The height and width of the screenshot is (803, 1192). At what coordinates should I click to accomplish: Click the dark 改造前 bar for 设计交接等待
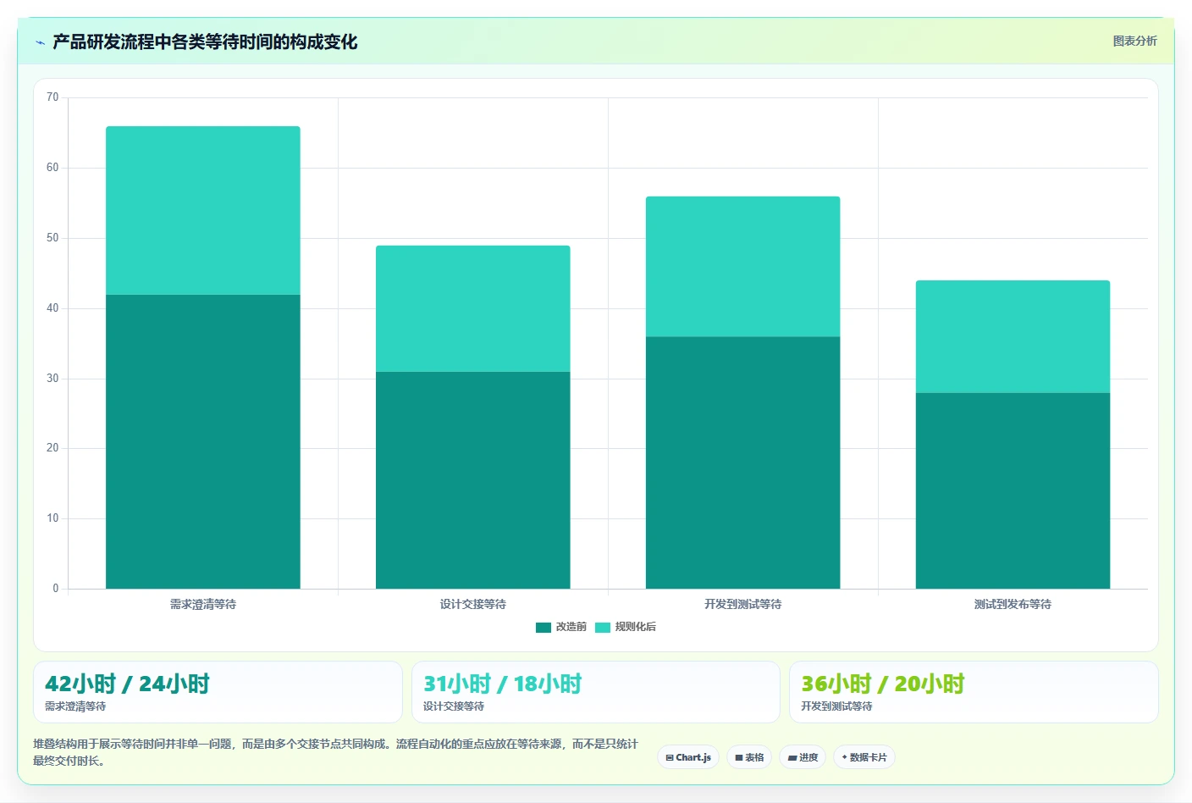click(473, 480)
